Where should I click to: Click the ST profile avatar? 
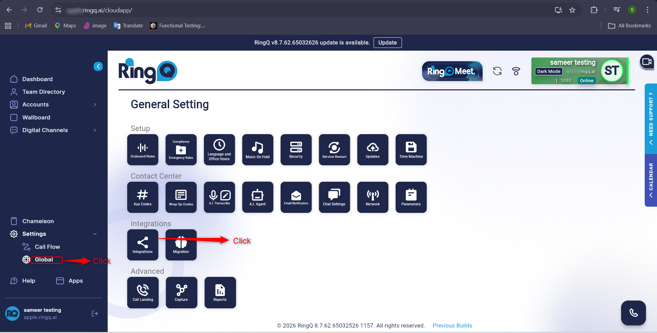pyautogui.click(x=612, y=71)
